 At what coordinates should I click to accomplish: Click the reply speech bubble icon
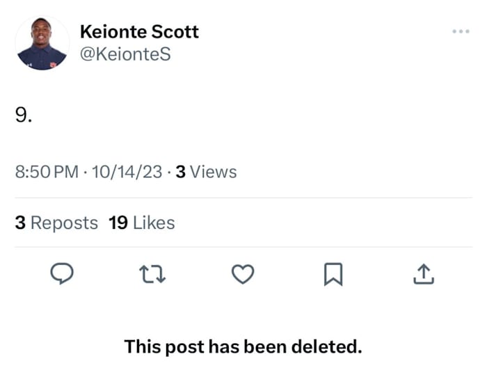(62, 275)
